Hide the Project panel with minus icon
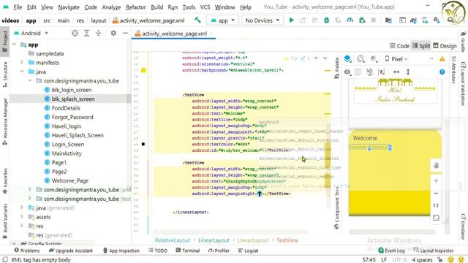Image resolution: width=468 pixels, height=263 pixels. click(125, 33)
